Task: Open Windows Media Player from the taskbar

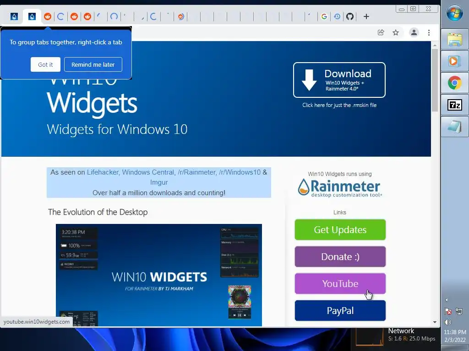Action: pos(455,61)
